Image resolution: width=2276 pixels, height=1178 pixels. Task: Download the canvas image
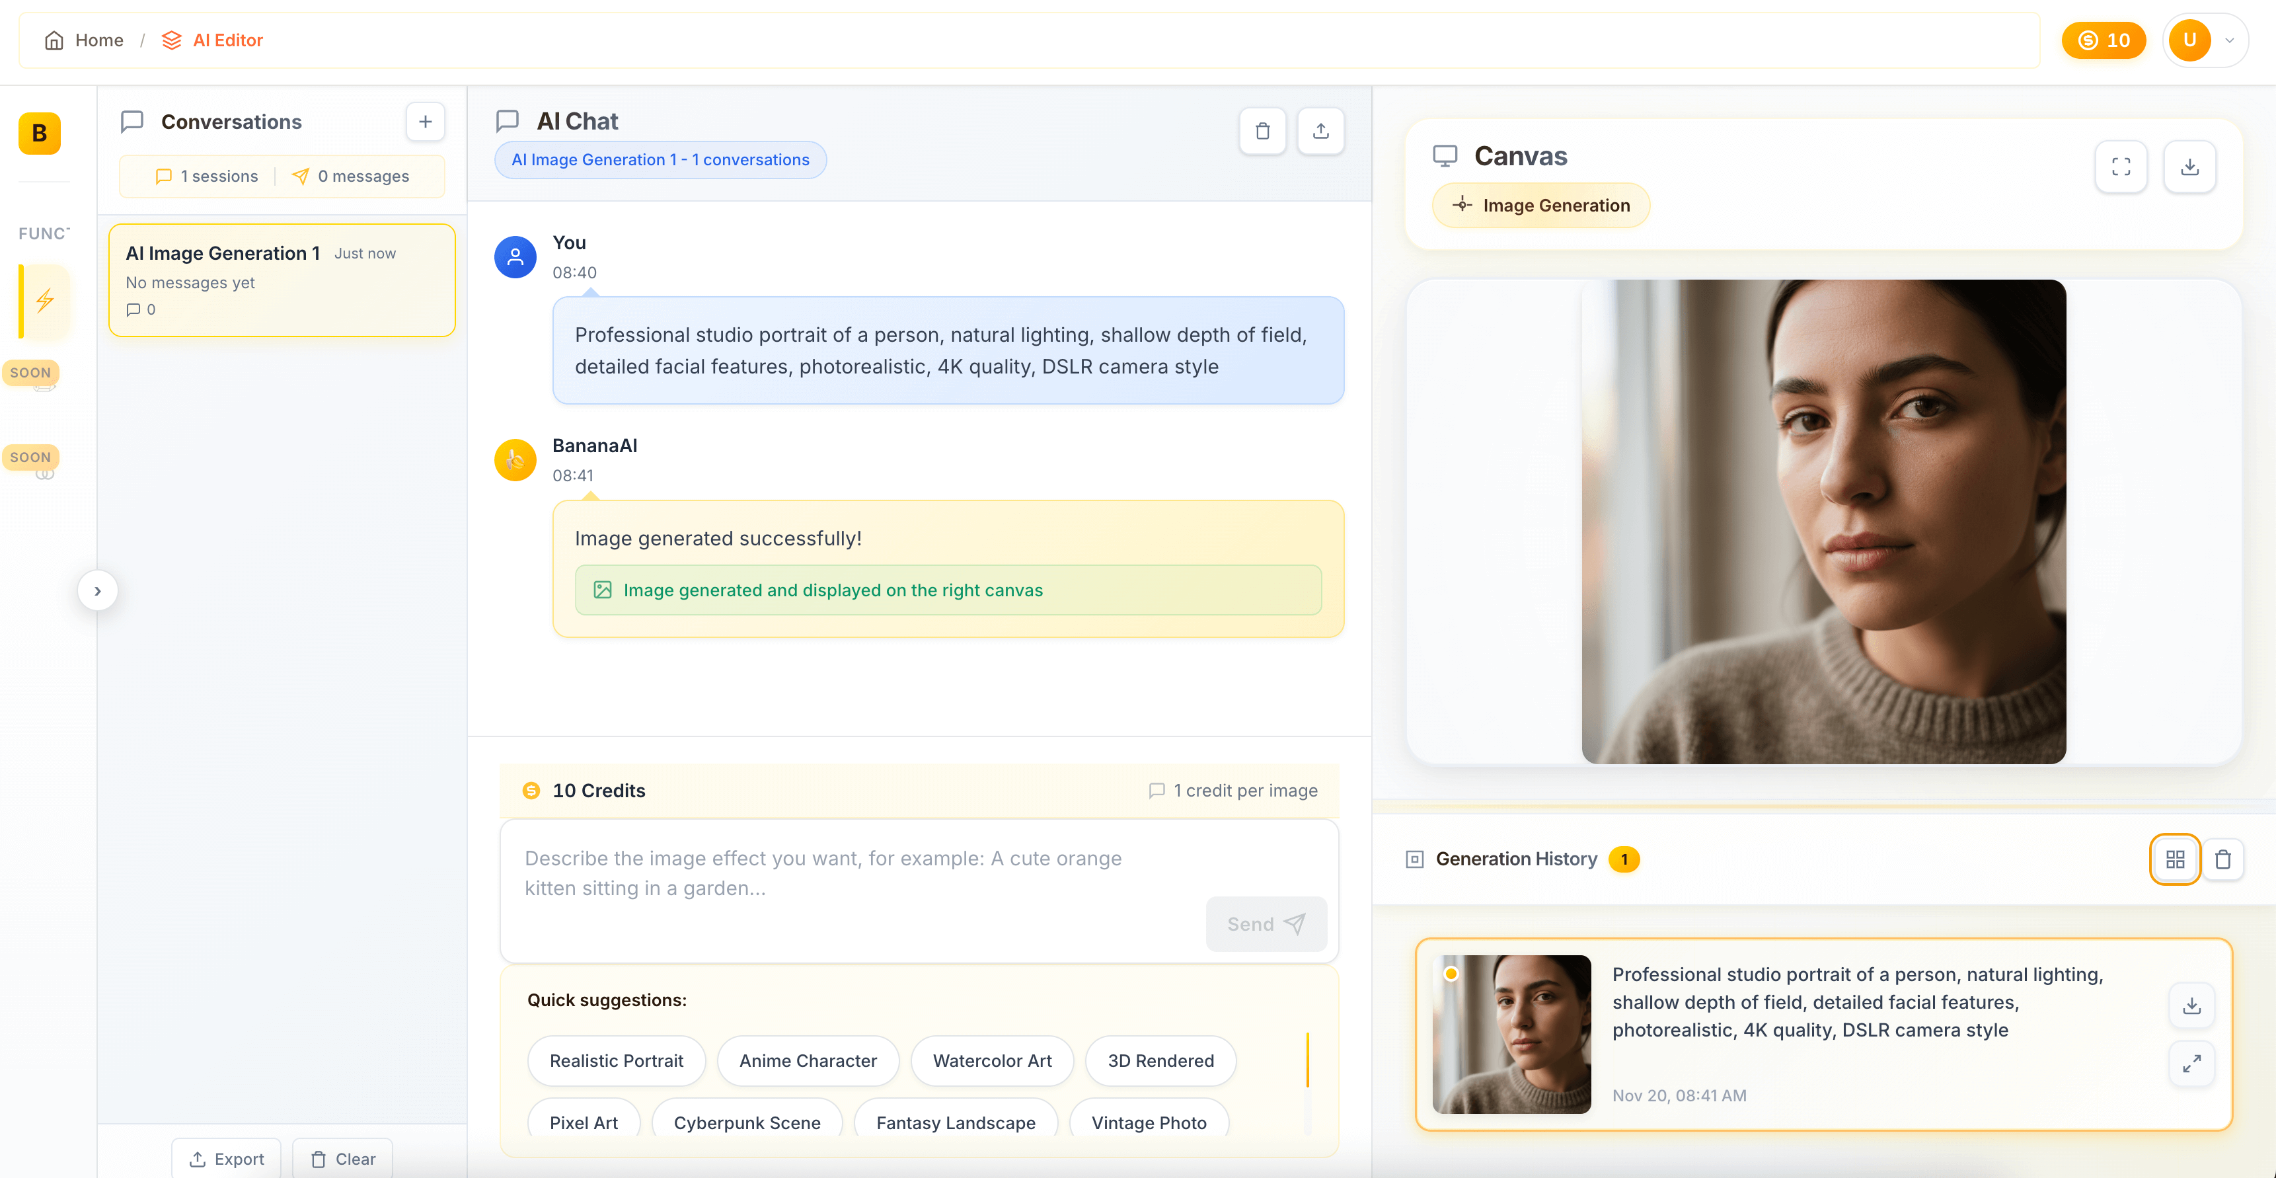2189,166
